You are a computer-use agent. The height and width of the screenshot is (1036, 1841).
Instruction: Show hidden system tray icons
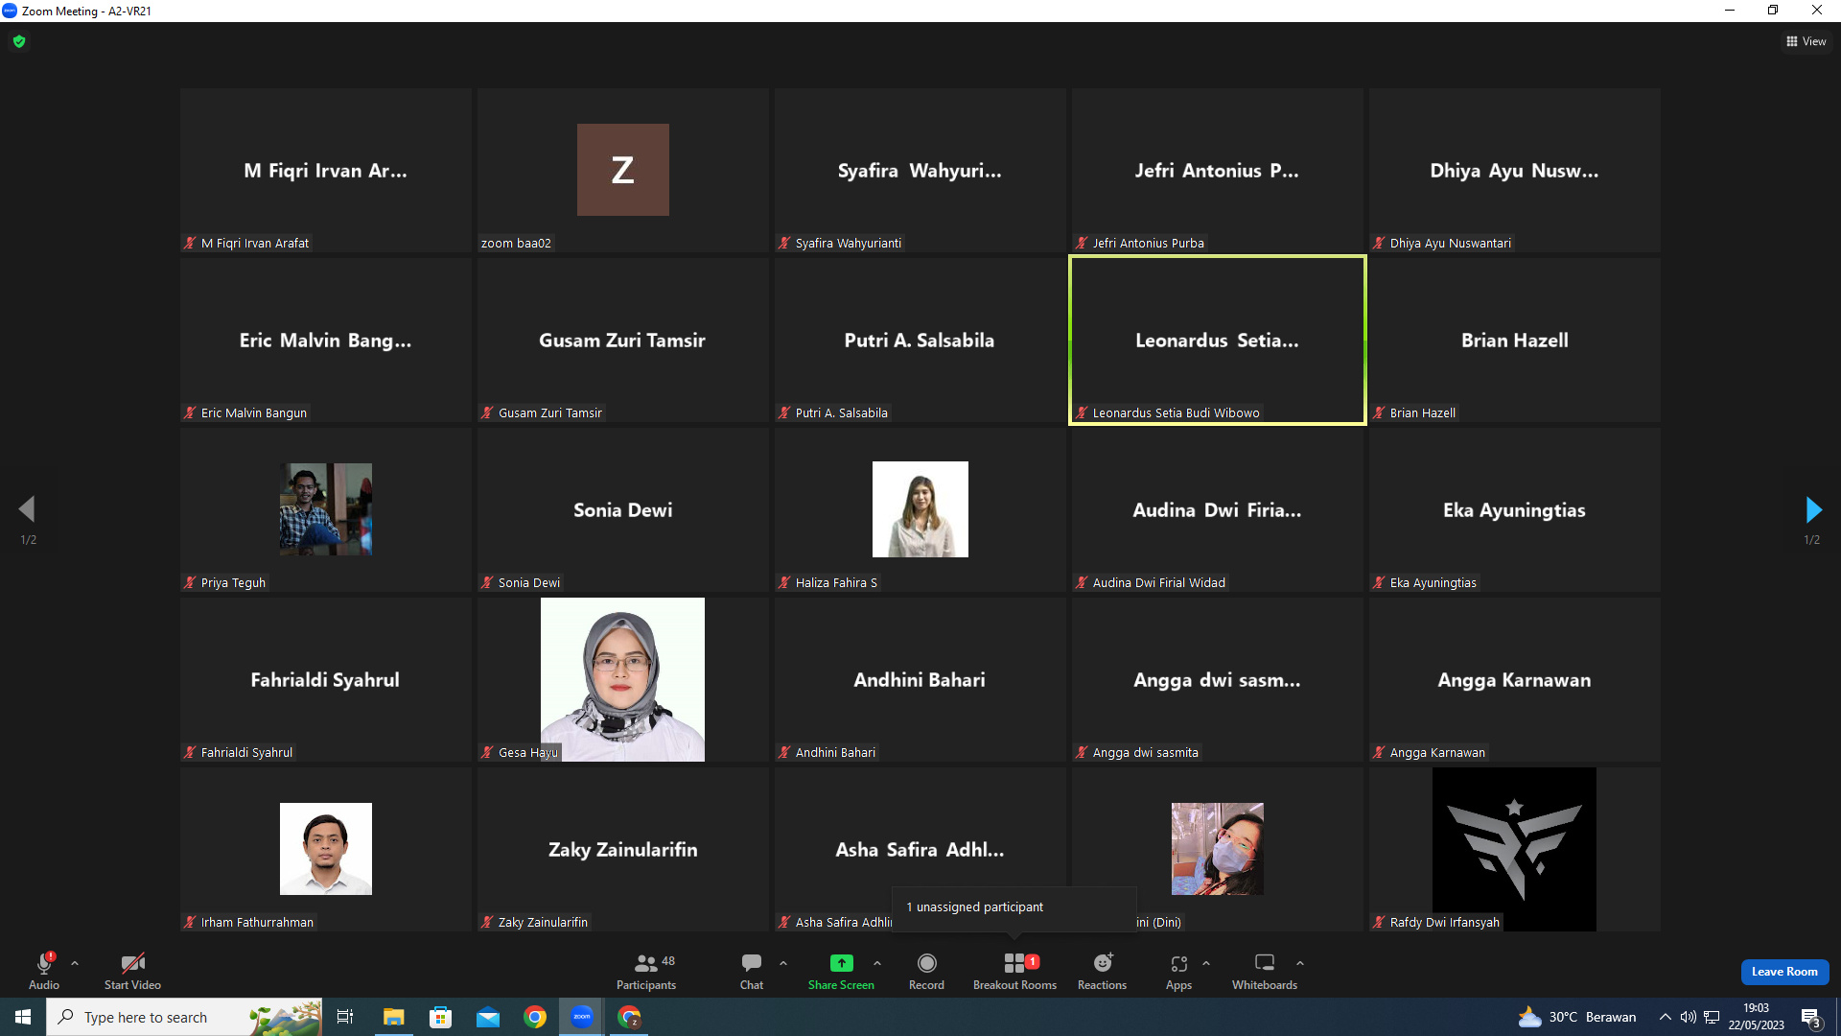[1666, 1017]
